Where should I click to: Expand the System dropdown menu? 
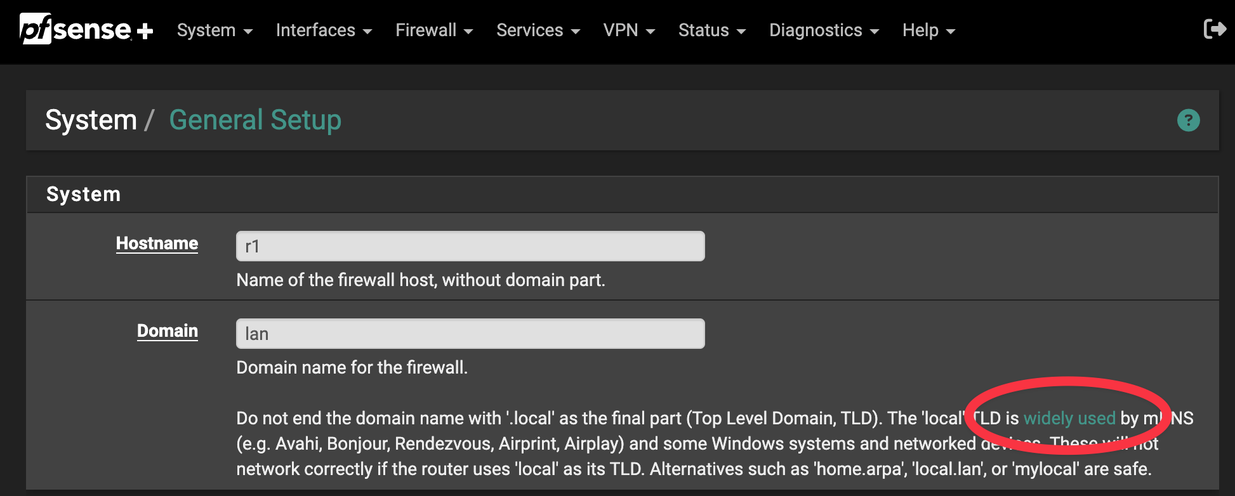point(215,30)
